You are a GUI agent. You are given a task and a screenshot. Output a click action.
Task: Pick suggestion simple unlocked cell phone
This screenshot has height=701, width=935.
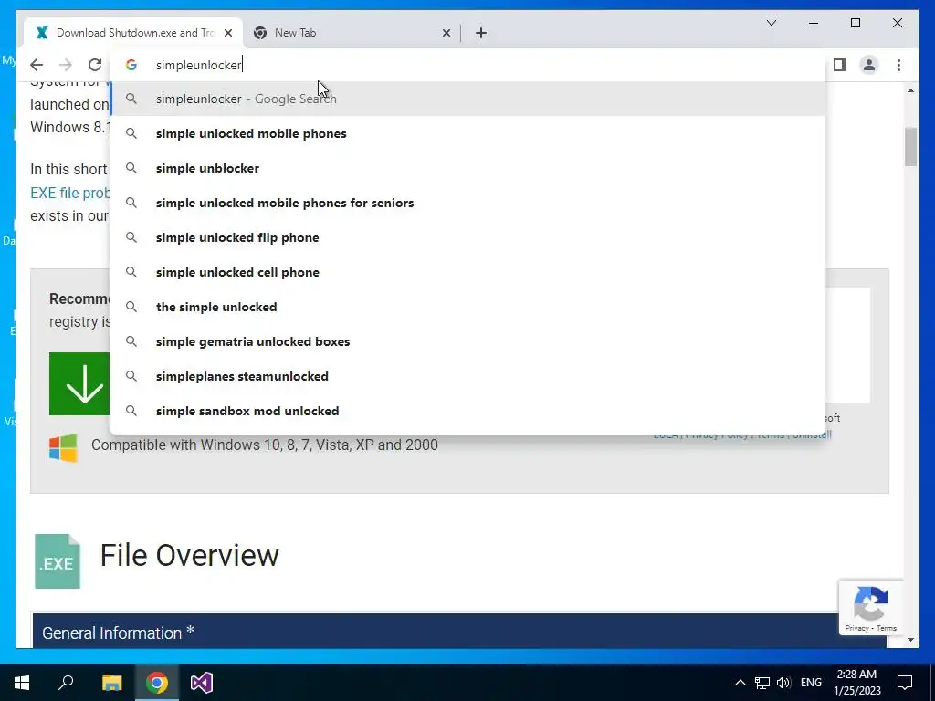pos(468,272)
